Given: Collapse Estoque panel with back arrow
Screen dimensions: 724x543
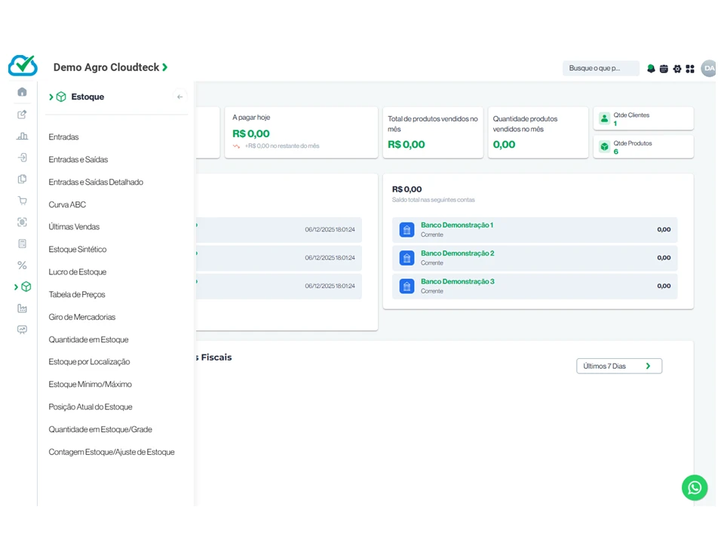Looking at the screenshot, I should click(x=179, y=97).
